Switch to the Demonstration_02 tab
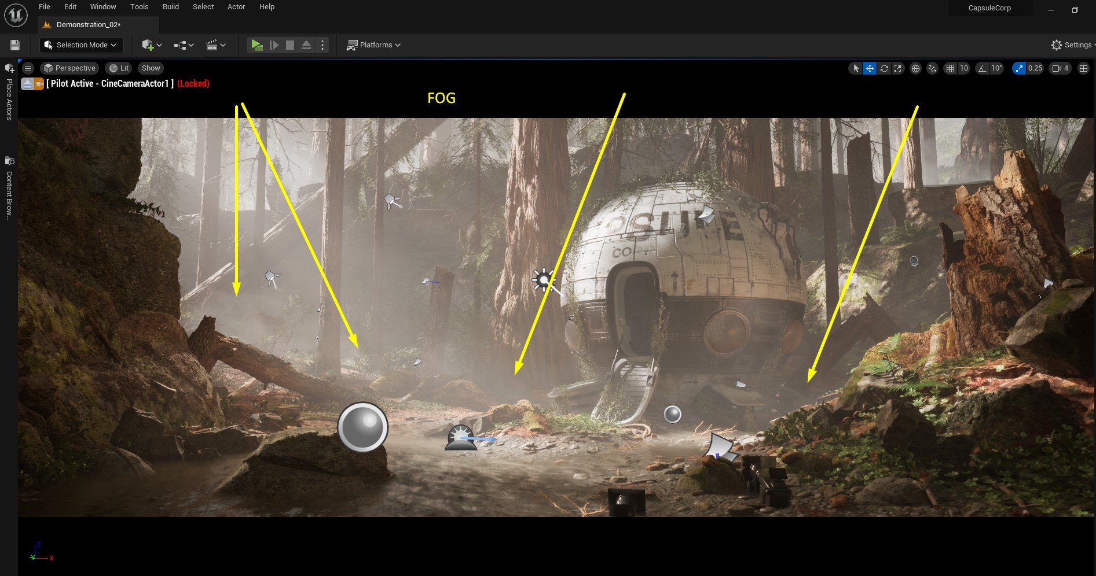 [90, 24]
